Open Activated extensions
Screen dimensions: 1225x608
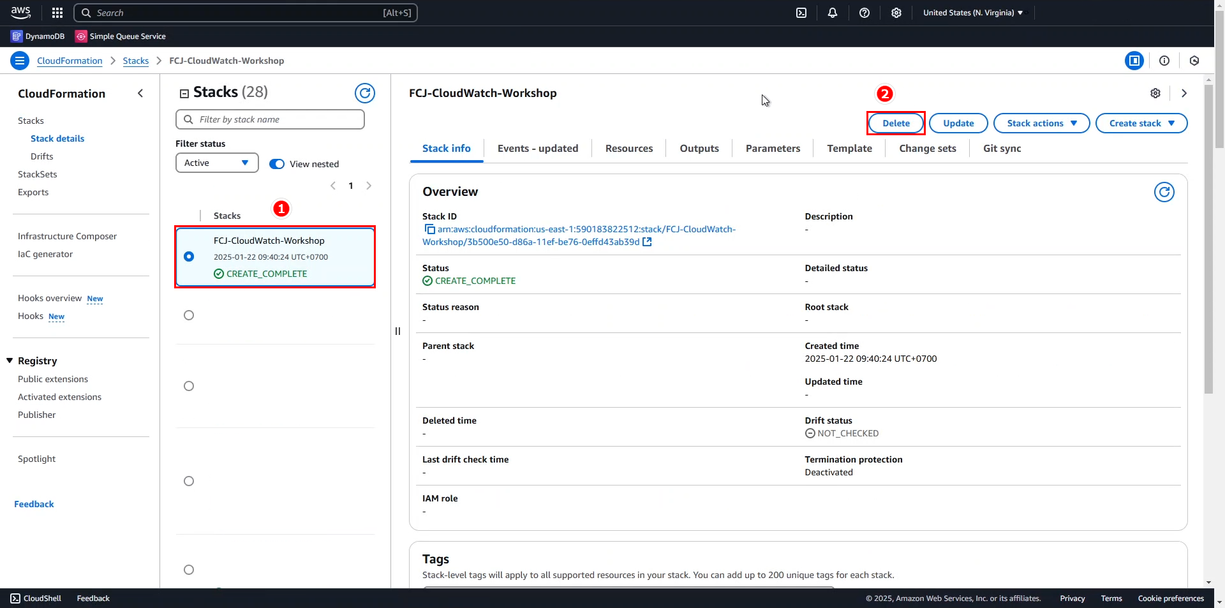59,397
